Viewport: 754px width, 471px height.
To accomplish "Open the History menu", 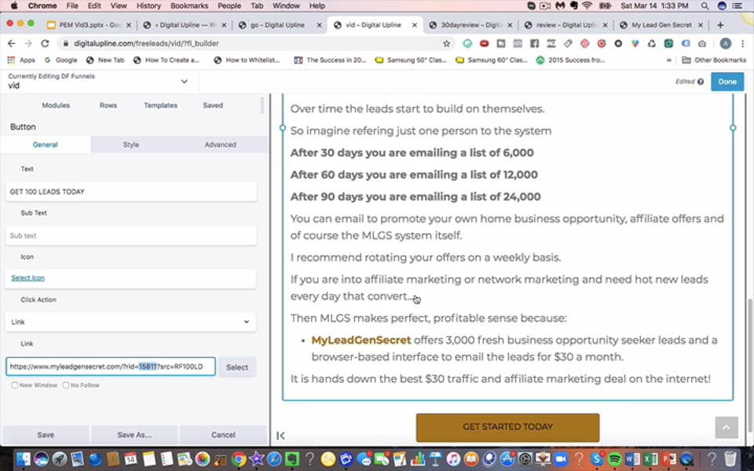I will pos(148,5).
